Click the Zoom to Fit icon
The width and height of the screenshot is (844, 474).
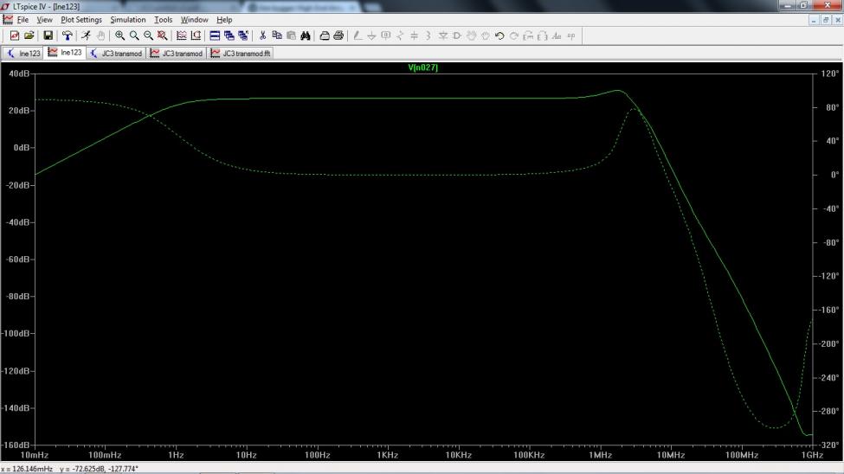pos(162,35)
